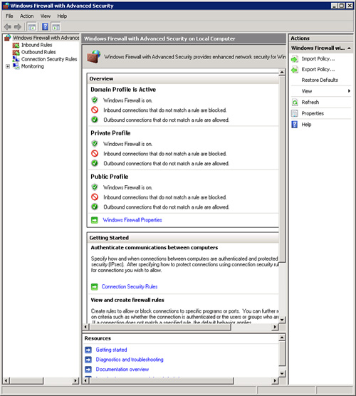The width and height of the screenshot is (356, 396).
Task: Open the Connection Security Rules link in Getting Started
Action: pos(130,286)
